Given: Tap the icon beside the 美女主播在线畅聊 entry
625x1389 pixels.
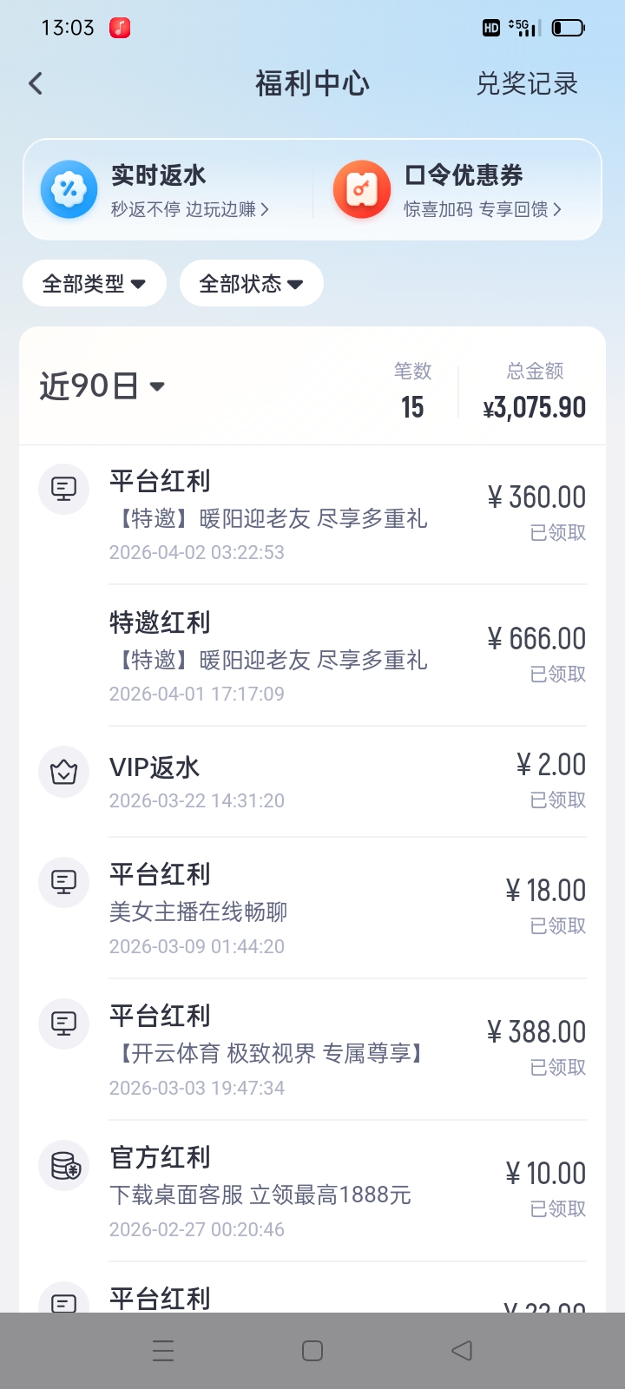Looking at the screenshot, I should click(64, 882).
